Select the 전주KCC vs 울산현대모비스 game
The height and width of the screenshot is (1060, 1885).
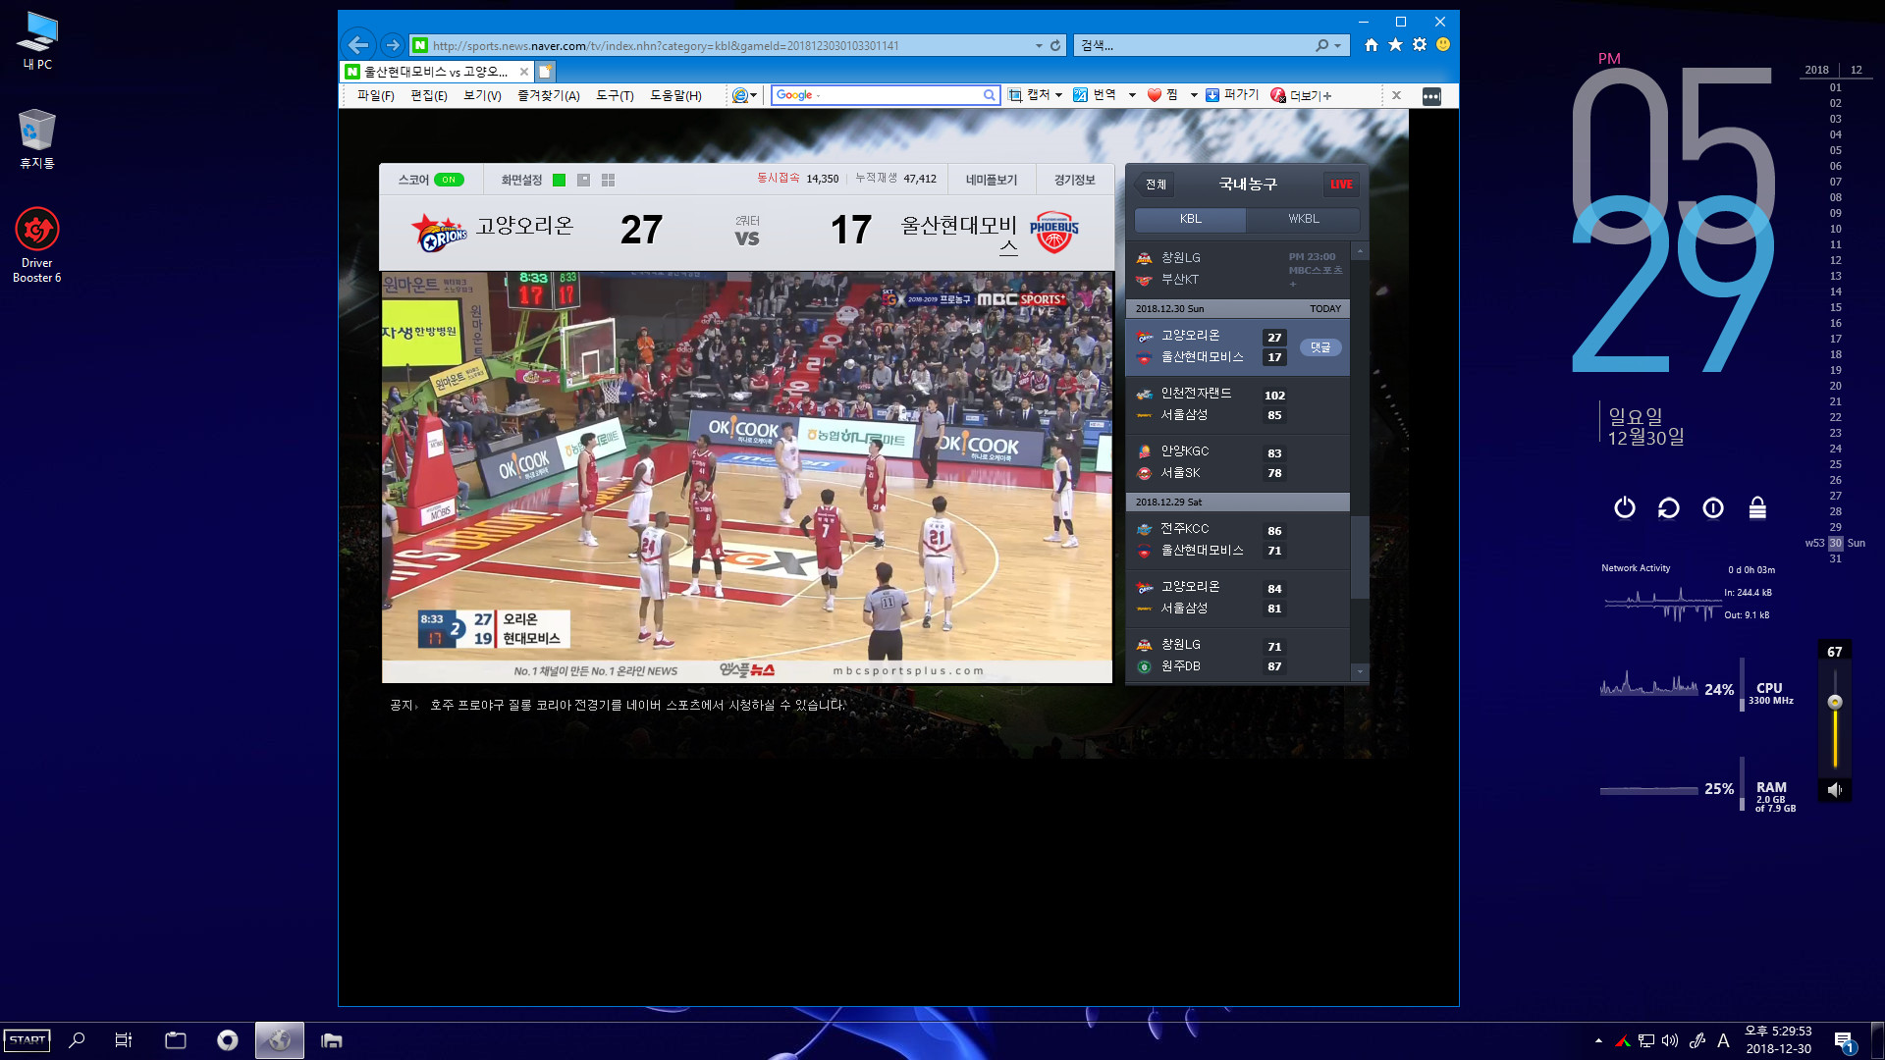(1237, 540)
